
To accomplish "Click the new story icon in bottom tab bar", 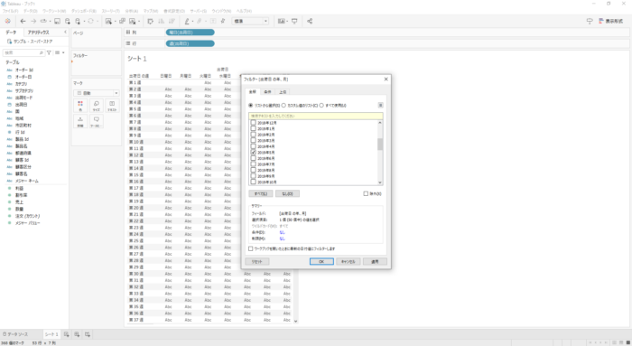I will 88,334.
